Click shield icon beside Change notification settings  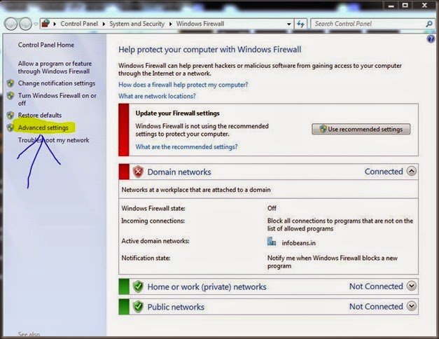tap(11, 83)
